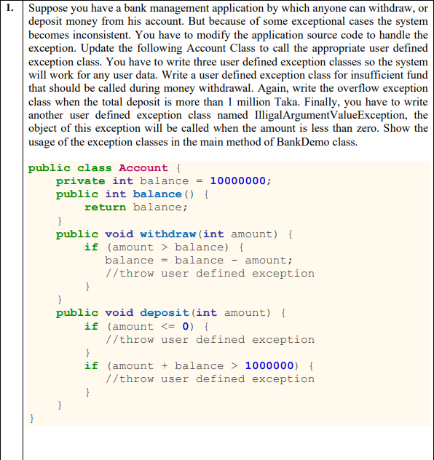Click the 'public class' keywords
This screenshot has width=434, height=460.
coord(70,168)
